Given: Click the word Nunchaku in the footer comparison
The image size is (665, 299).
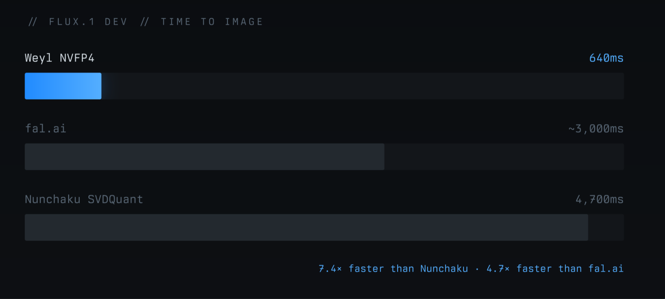Looking at the screenshot, I should pyautogui.click(x=444, y=268).
